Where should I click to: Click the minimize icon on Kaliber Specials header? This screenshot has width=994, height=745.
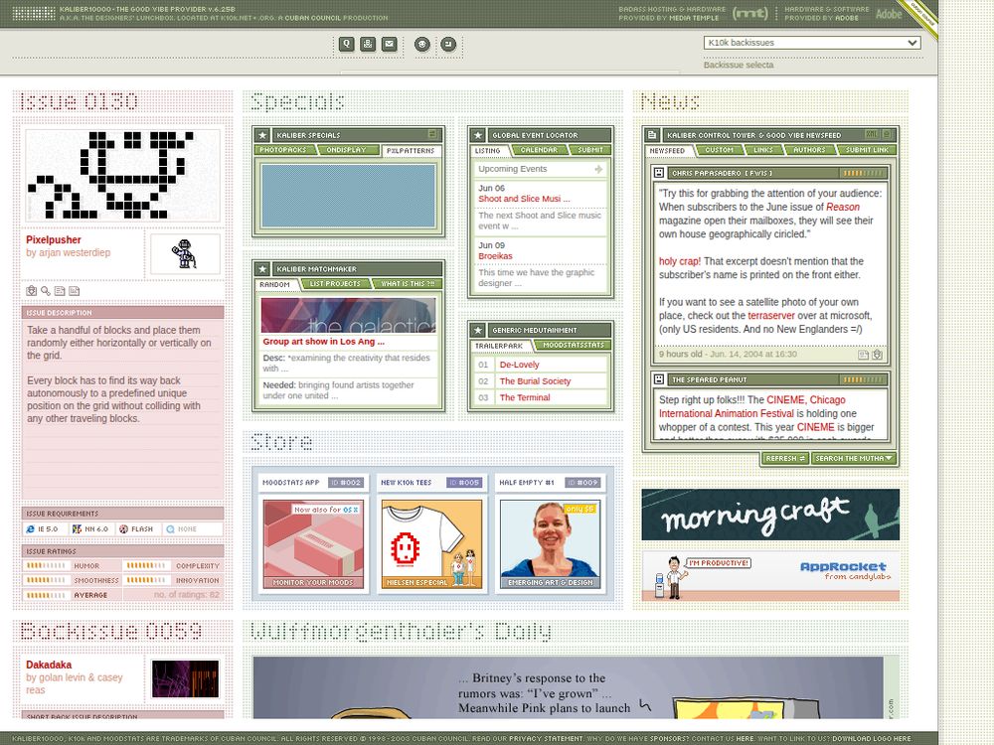coord(432,134)
